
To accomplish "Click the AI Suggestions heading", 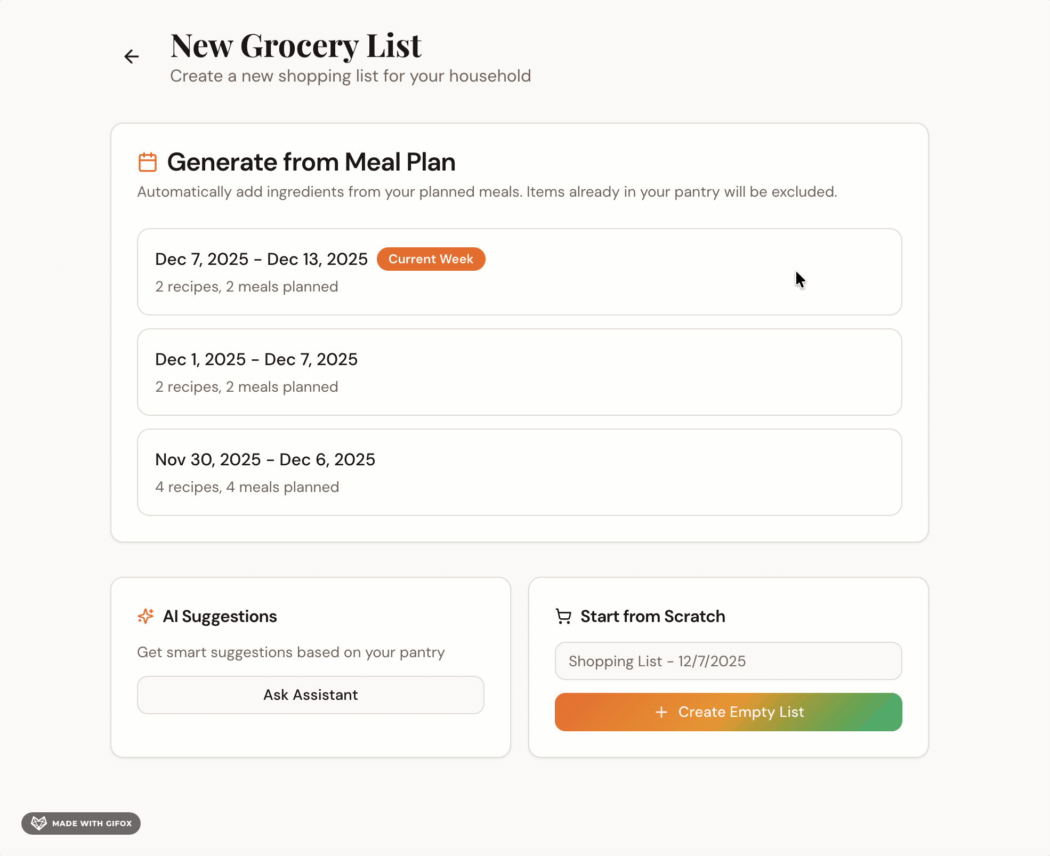I will (x=220, y=616).
